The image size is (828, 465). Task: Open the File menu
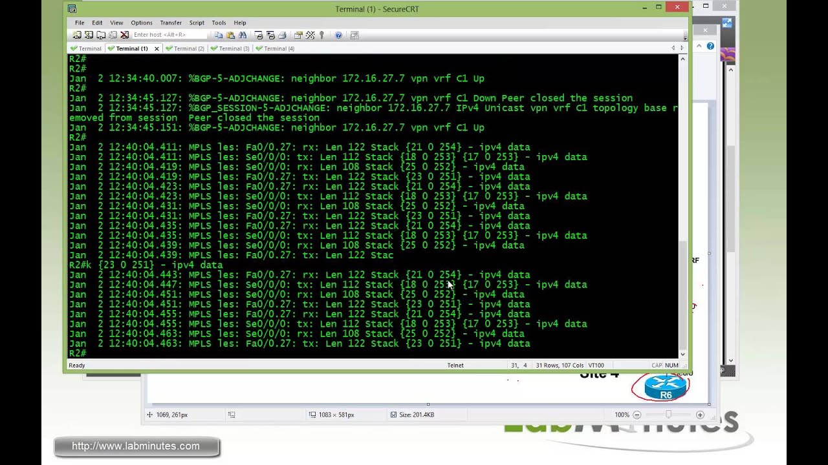(x=80, y=23)
